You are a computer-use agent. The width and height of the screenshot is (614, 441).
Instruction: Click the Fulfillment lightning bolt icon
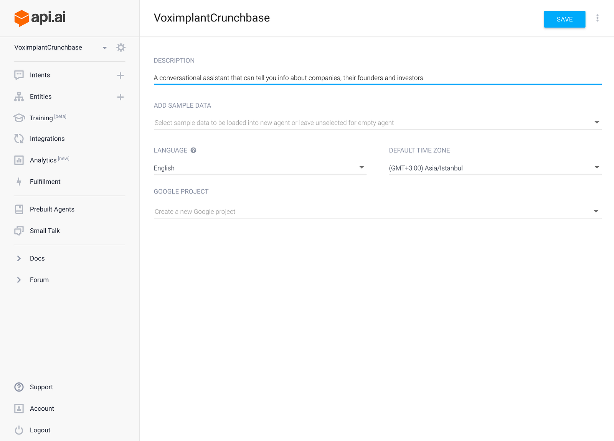click(19, 182)
